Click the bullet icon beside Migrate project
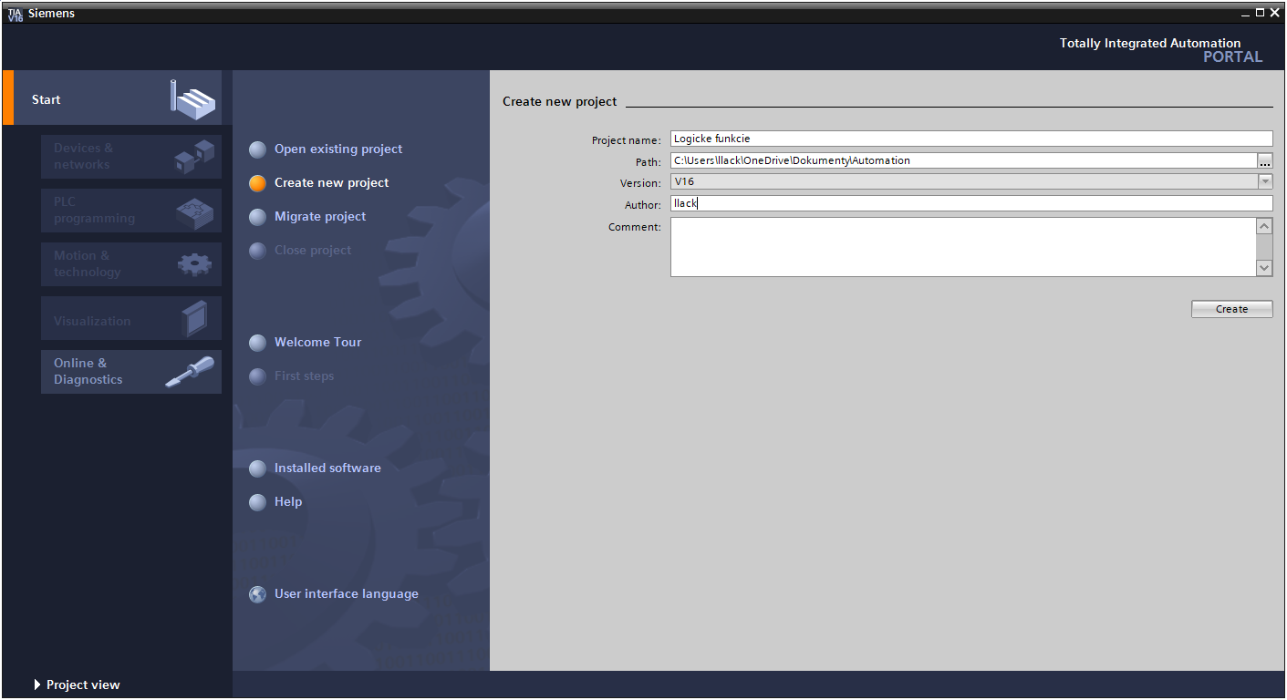Screen dimensions: 1287x700 click(258, 217)
